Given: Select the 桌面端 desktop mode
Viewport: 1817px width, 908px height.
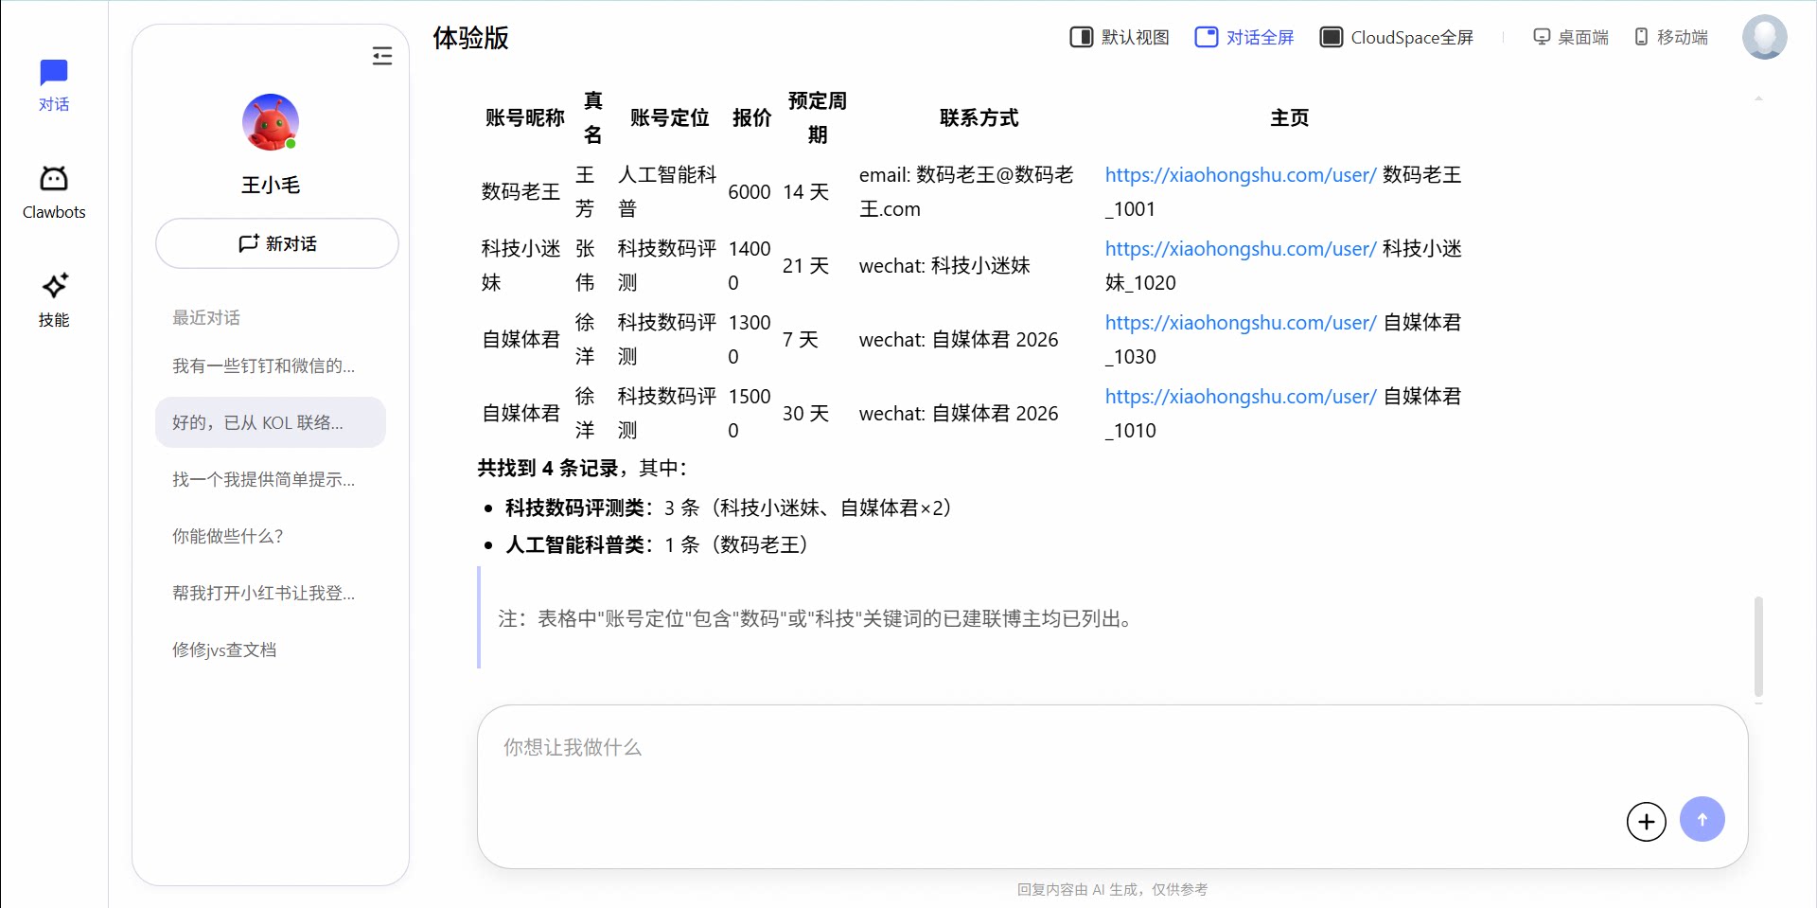Looking at the screenshot, I should coord(1571,38).
